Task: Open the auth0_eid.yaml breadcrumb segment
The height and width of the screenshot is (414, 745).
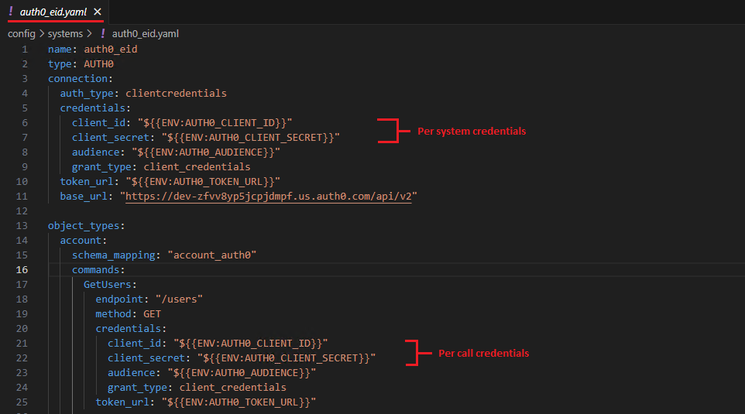Action: point(146,34)
